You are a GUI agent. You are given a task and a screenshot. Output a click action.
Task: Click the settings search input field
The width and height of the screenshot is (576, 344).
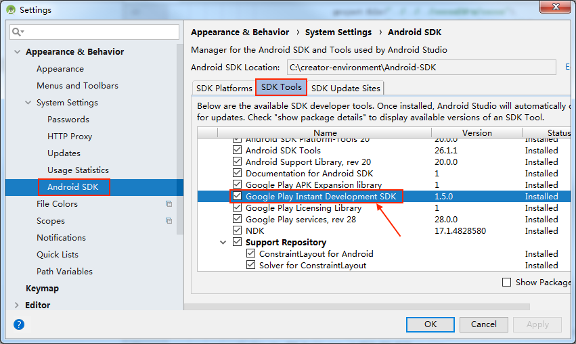pyautogui.click(x=94, y=32)
